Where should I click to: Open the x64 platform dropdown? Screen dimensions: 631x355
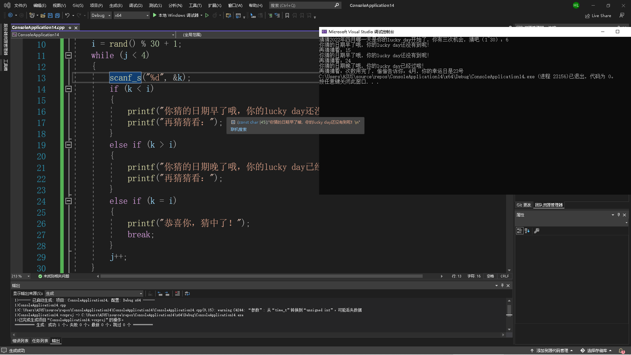click(x=131, y=15)
